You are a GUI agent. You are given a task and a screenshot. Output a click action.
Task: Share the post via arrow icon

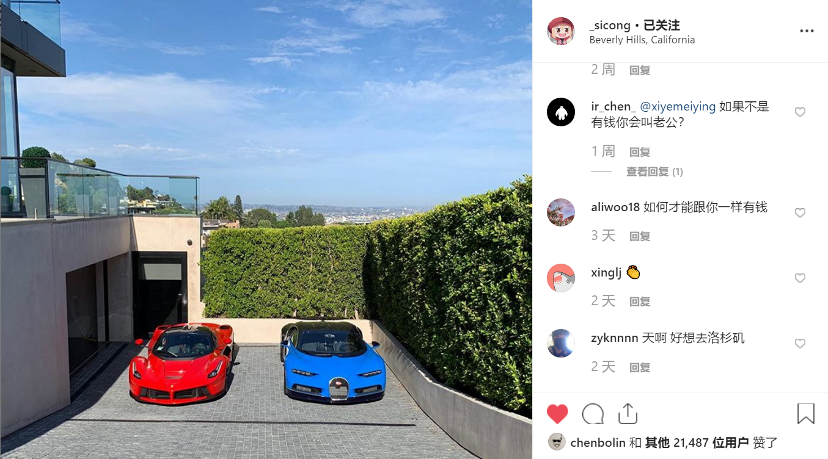(x=628, y=414)
